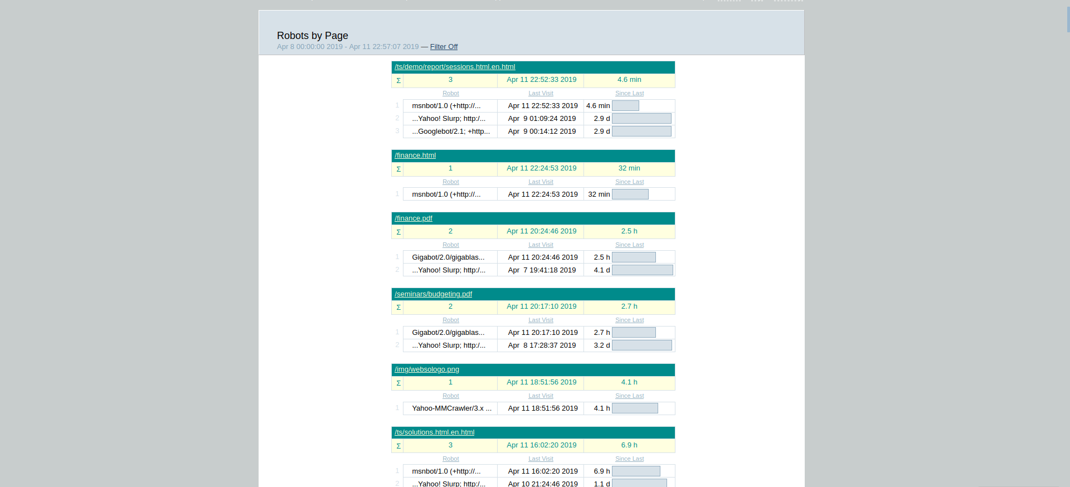Select the Gigabot row under /seminars/budgeting.pdf
The image size is (1070, 487).
[448, 333]
